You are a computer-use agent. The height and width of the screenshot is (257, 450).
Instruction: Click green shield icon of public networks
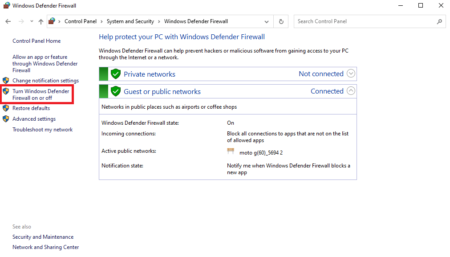click(x=116, y=91)
